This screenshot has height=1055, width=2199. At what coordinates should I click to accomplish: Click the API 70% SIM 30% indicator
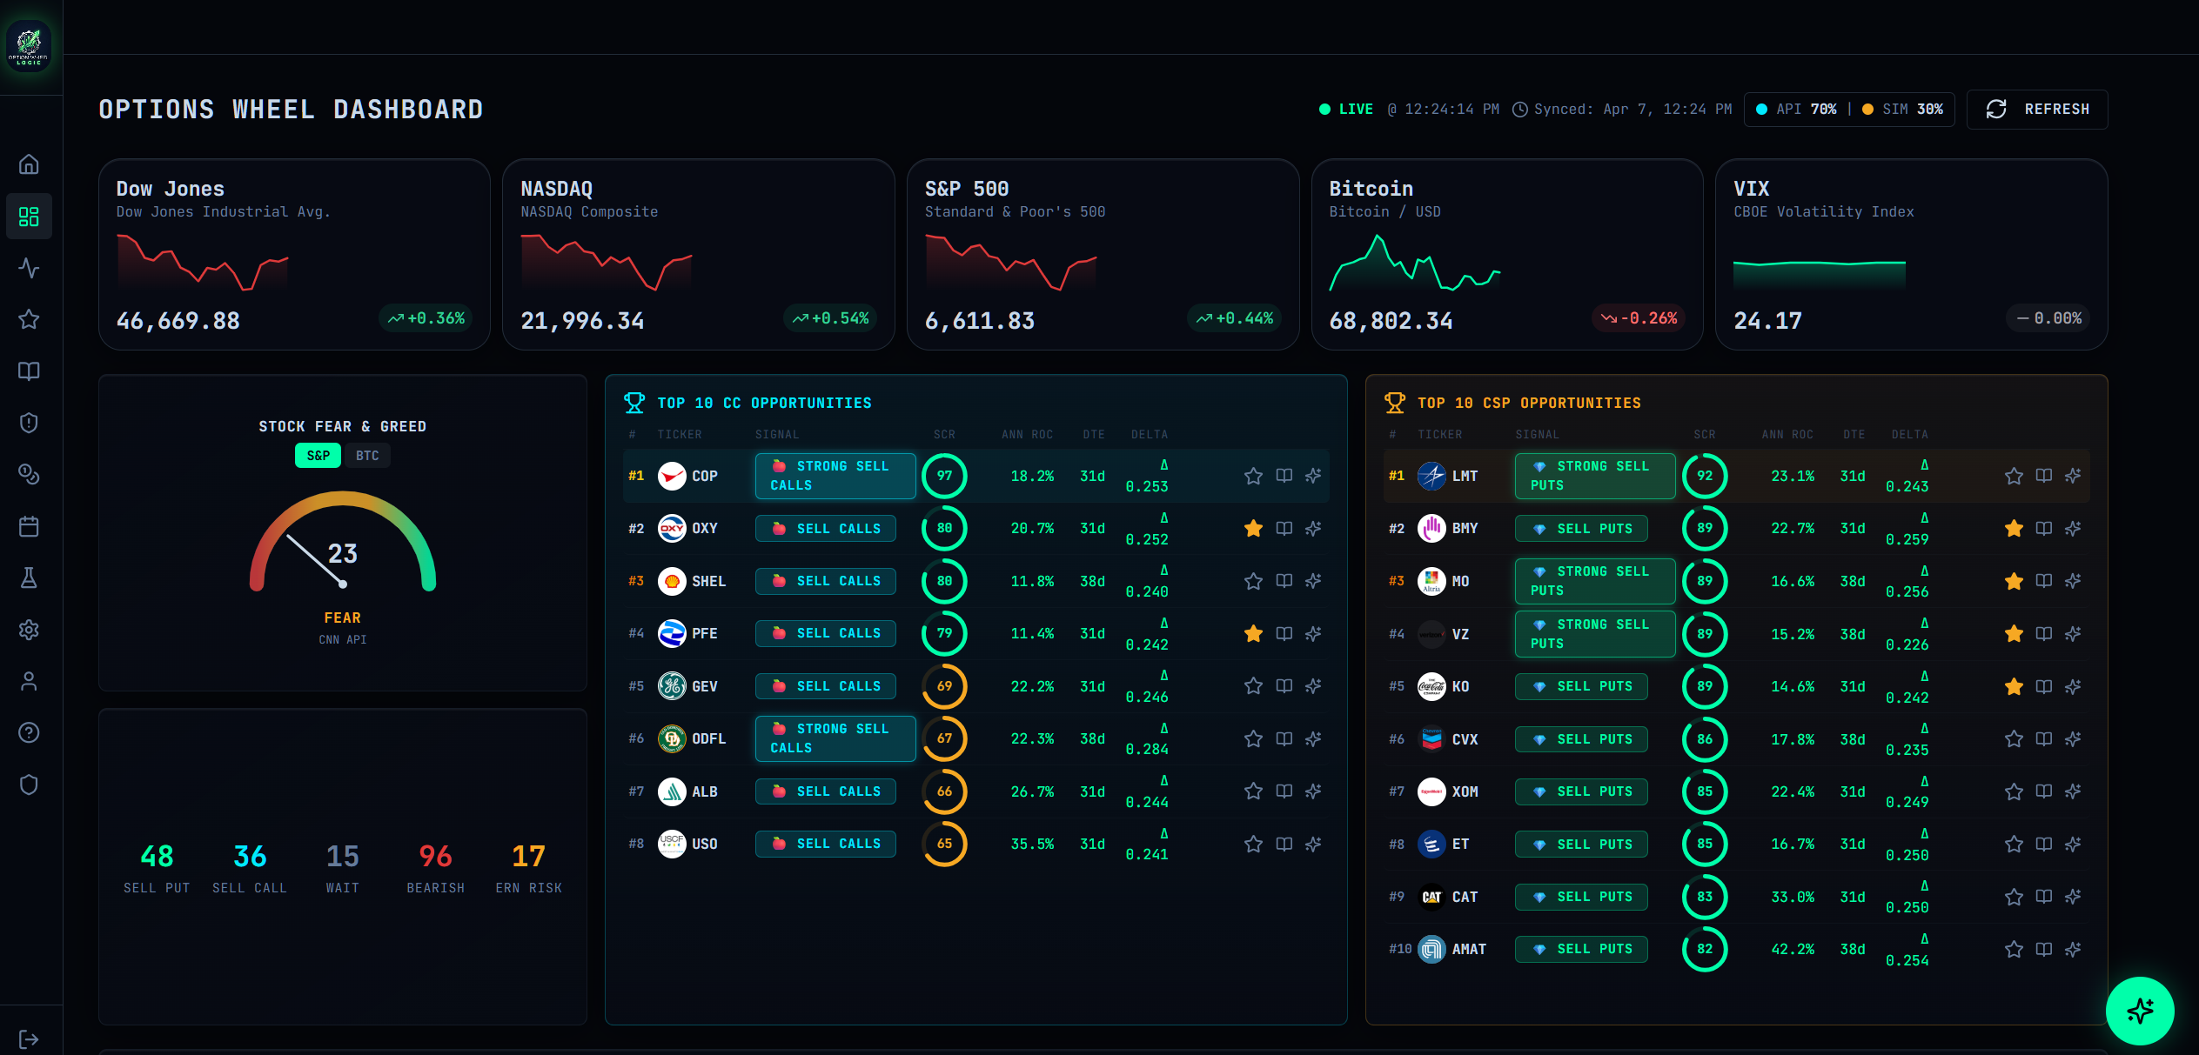click(1849, 110)
